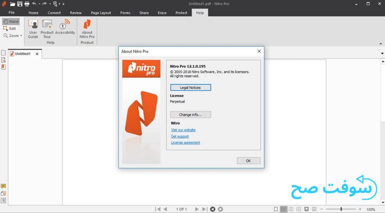Open the Pages pane icon in left sidebar
Screen dimensions: 385x213
coord(3,53)
